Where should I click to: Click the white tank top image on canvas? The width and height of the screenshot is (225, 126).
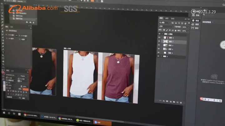pos(82,74)
